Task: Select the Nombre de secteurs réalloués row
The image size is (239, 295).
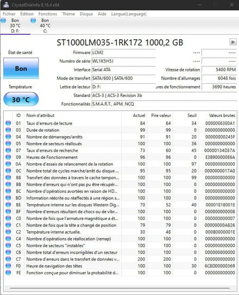Action: point(120,144)
